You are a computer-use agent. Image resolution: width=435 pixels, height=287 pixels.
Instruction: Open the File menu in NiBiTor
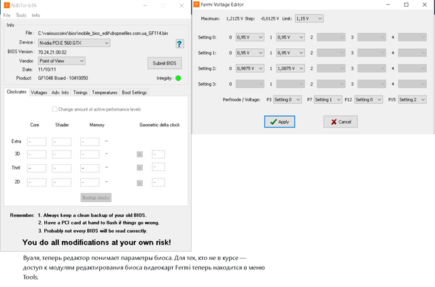click(7, 15)
